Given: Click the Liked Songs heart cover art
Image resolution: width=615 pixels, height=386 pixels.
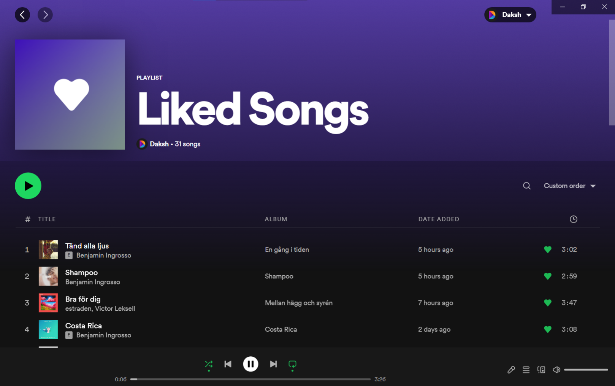Looking at the screenshot, I should tap(70, 95).
